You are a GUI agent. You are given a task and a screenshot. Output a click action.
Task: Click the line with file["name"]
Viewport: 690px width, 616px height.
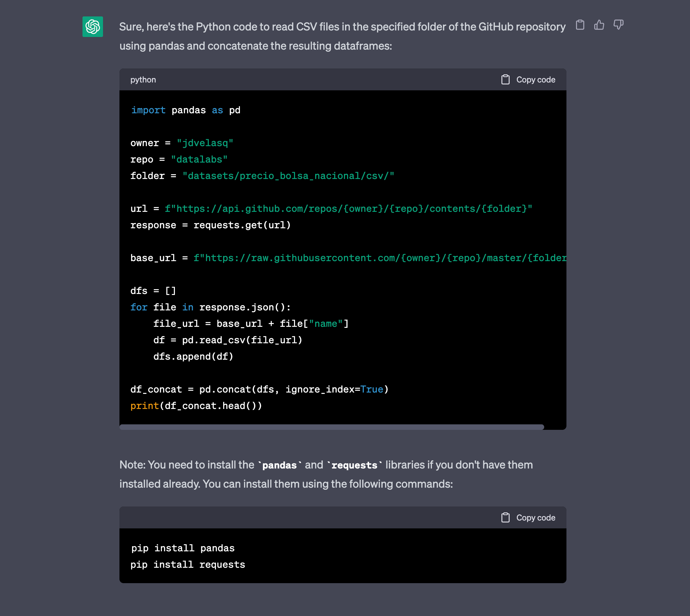[251, 324]
